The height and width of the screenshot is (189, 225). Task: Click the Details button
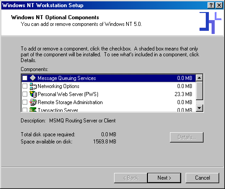(187, 137)
